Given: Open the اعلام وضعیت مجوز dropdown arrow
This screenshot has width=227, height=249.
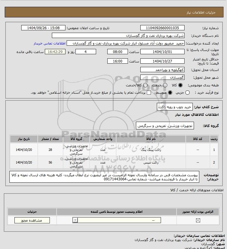Looking at the screenshot, I should pos(75,220).
